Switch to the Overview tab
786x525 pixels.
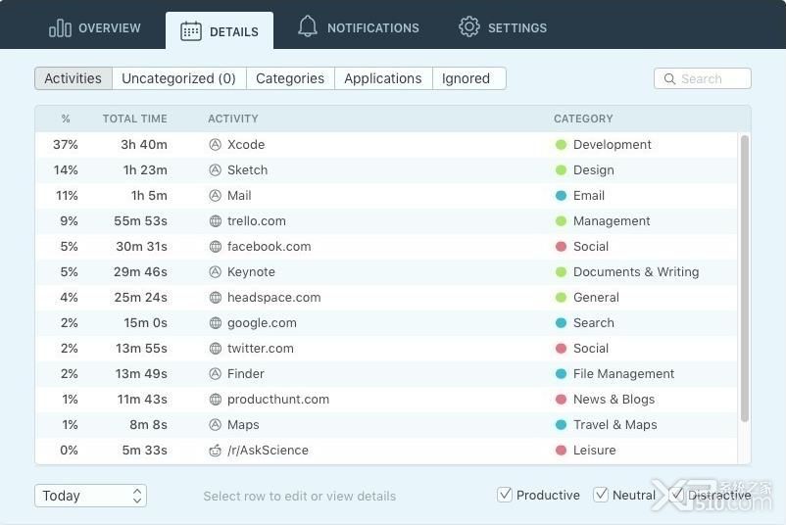pyautogui.click(x=95, y=28)
